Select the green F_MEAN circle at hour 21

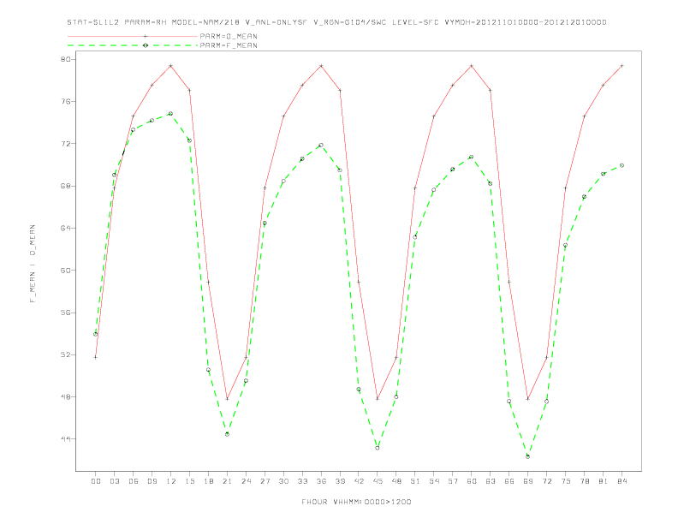(x=227, y=434)
